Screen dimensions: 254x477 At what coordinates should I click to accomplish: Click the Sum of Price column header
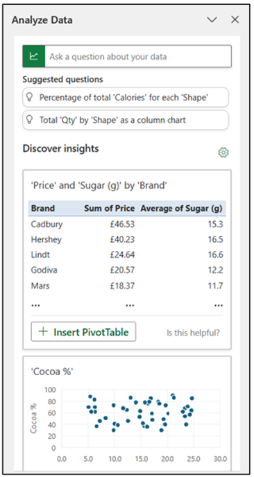pos(110,209)
